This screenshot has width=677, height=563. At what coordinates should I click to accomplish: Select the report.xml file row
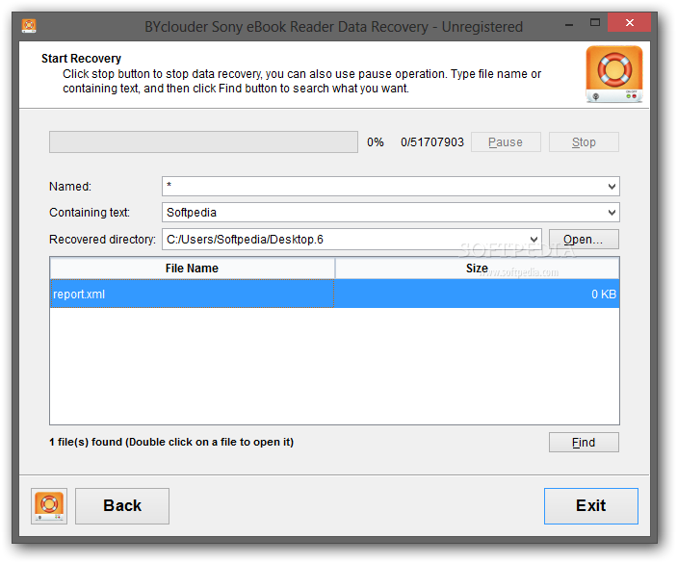(334, 294)
